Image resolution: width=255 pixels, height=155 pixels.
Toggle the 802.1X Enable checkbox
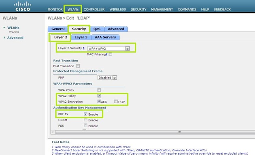pyautogui.click(x=85, y=114)
